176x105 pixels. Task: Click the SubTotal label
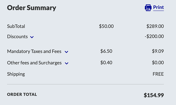click(16, 26)
